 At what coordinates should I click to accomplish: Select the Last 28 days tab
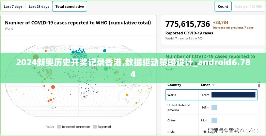tap(39, 6)
